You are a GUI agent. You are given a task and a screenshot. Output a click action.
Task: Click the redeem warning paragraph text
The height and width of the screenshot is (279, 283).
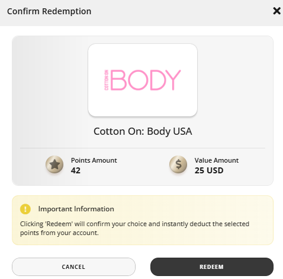click(134, 229)
